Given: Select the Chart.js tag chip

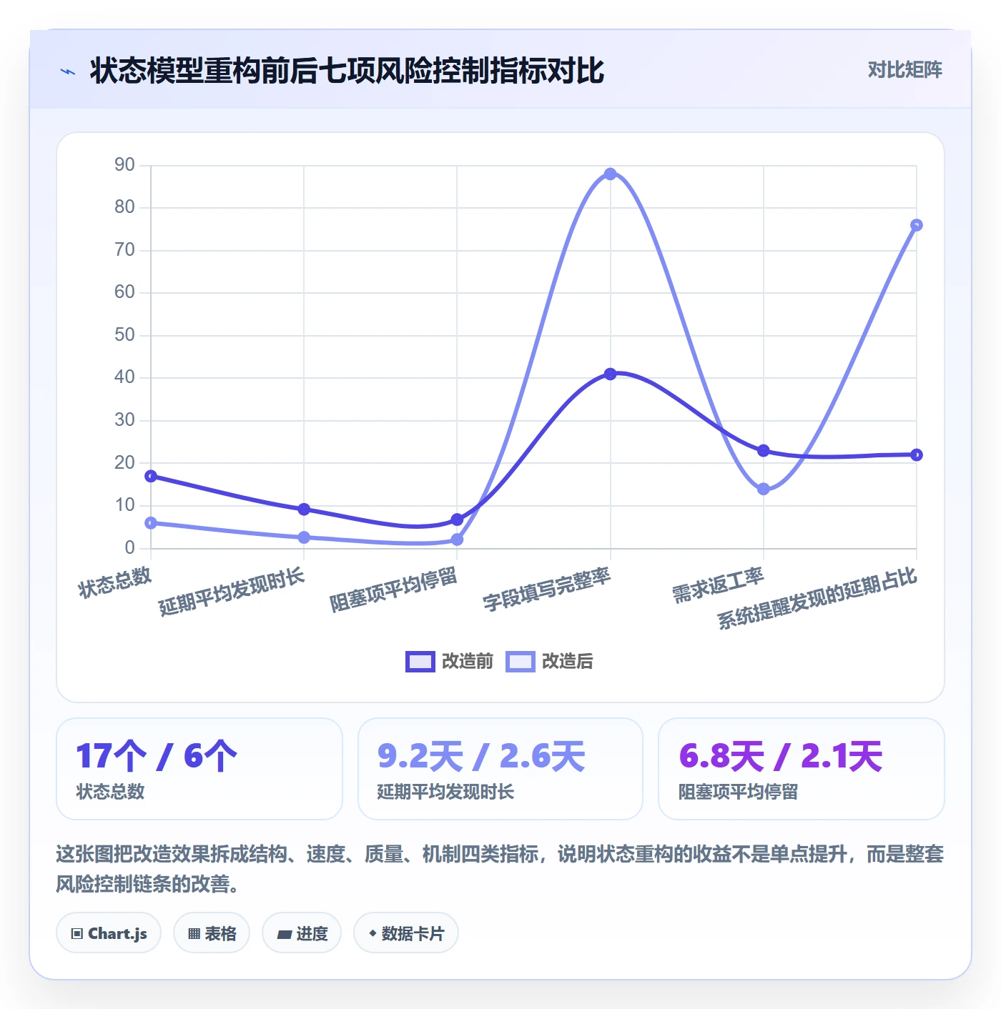Looking at the screenshot, I should 109,933.
